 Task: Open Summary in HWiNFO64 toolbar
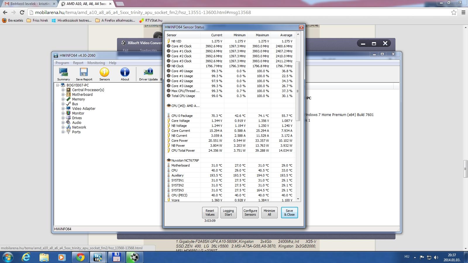click(x=63, y=74)
